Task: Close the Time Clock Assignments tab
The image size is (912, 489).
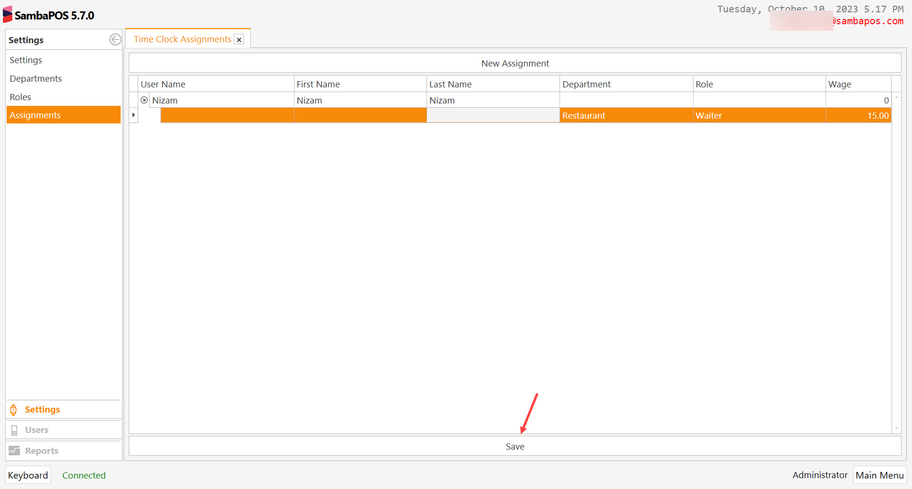Action: pos(239,39)
